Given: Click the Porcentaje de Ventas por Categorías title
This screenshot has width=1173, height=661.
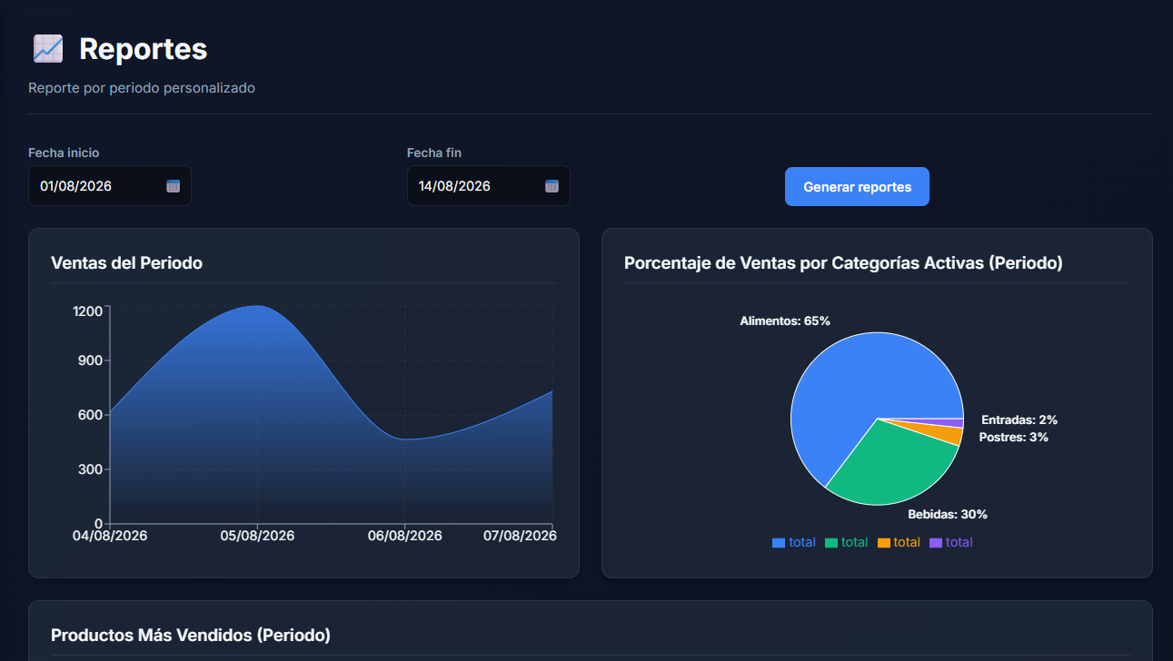Looking at the screenshot, I should tap(843, 263).
